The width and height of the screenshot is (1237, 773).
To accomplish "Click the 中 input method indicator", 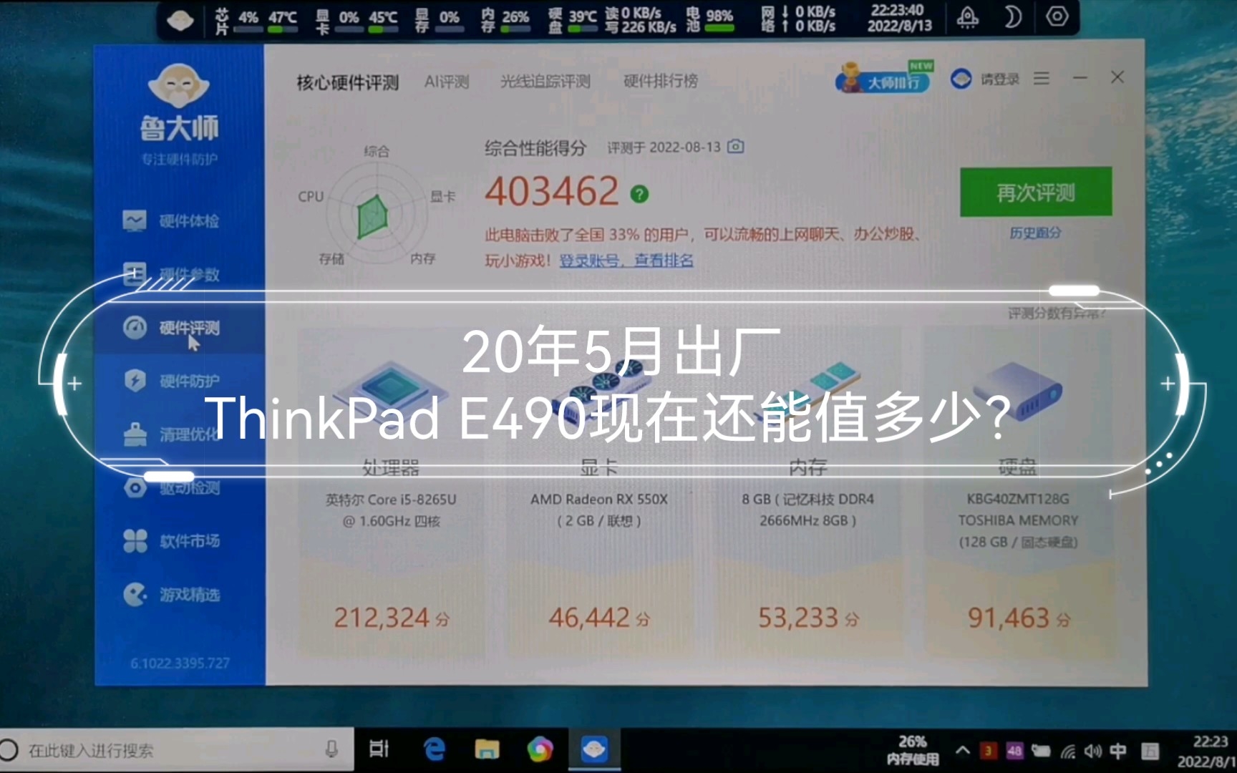I will (x=1117, y=750).
